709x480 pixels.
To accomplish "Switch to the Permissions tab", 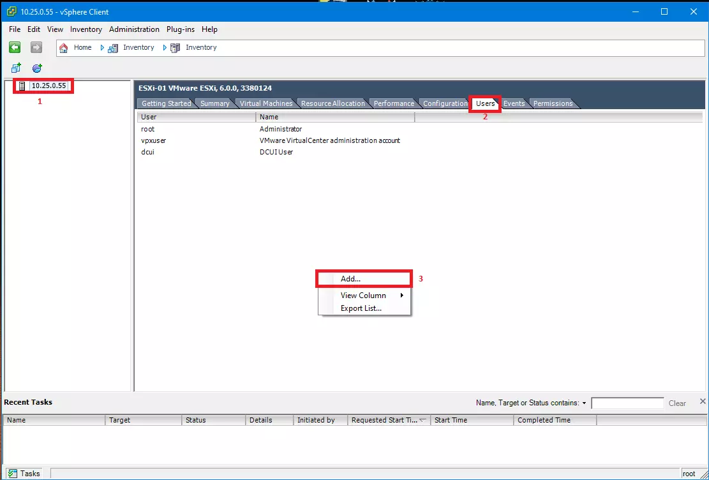I will 553,103.
